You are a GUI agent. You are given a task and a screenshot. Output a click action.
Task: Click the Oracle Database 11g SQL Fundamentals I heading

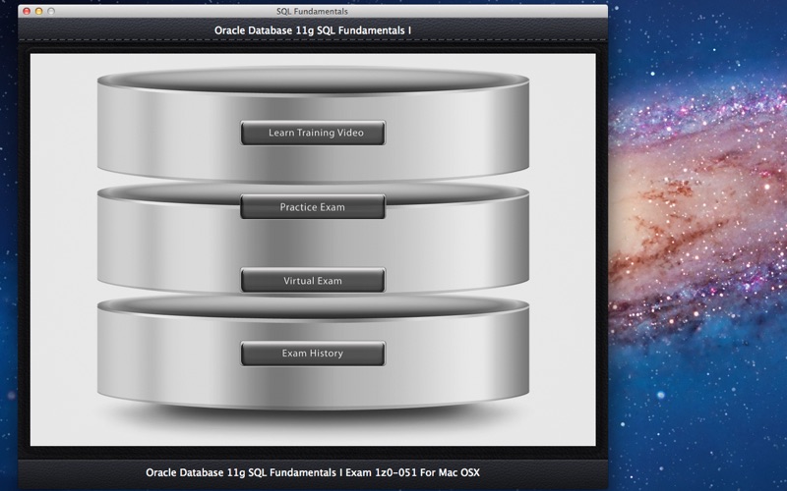(313, 30)
